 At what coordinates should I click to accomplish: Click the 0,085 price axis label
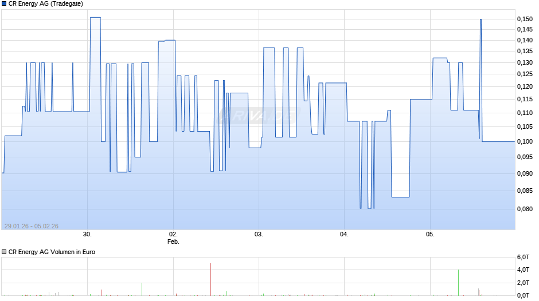(525, 191)
